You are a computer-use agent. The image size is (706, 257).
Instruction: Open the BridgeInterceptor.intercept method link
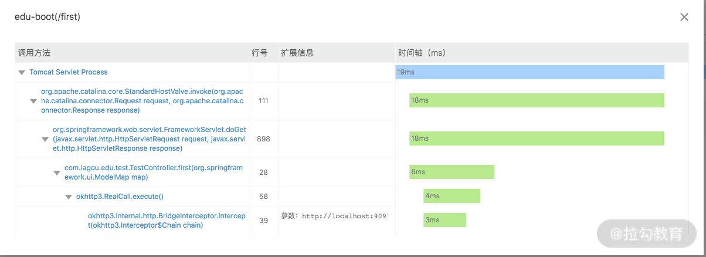click(166, 220)
